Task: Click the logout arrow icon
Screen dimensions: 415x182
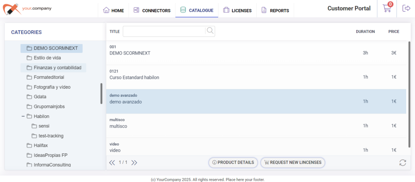Action: 406,8
